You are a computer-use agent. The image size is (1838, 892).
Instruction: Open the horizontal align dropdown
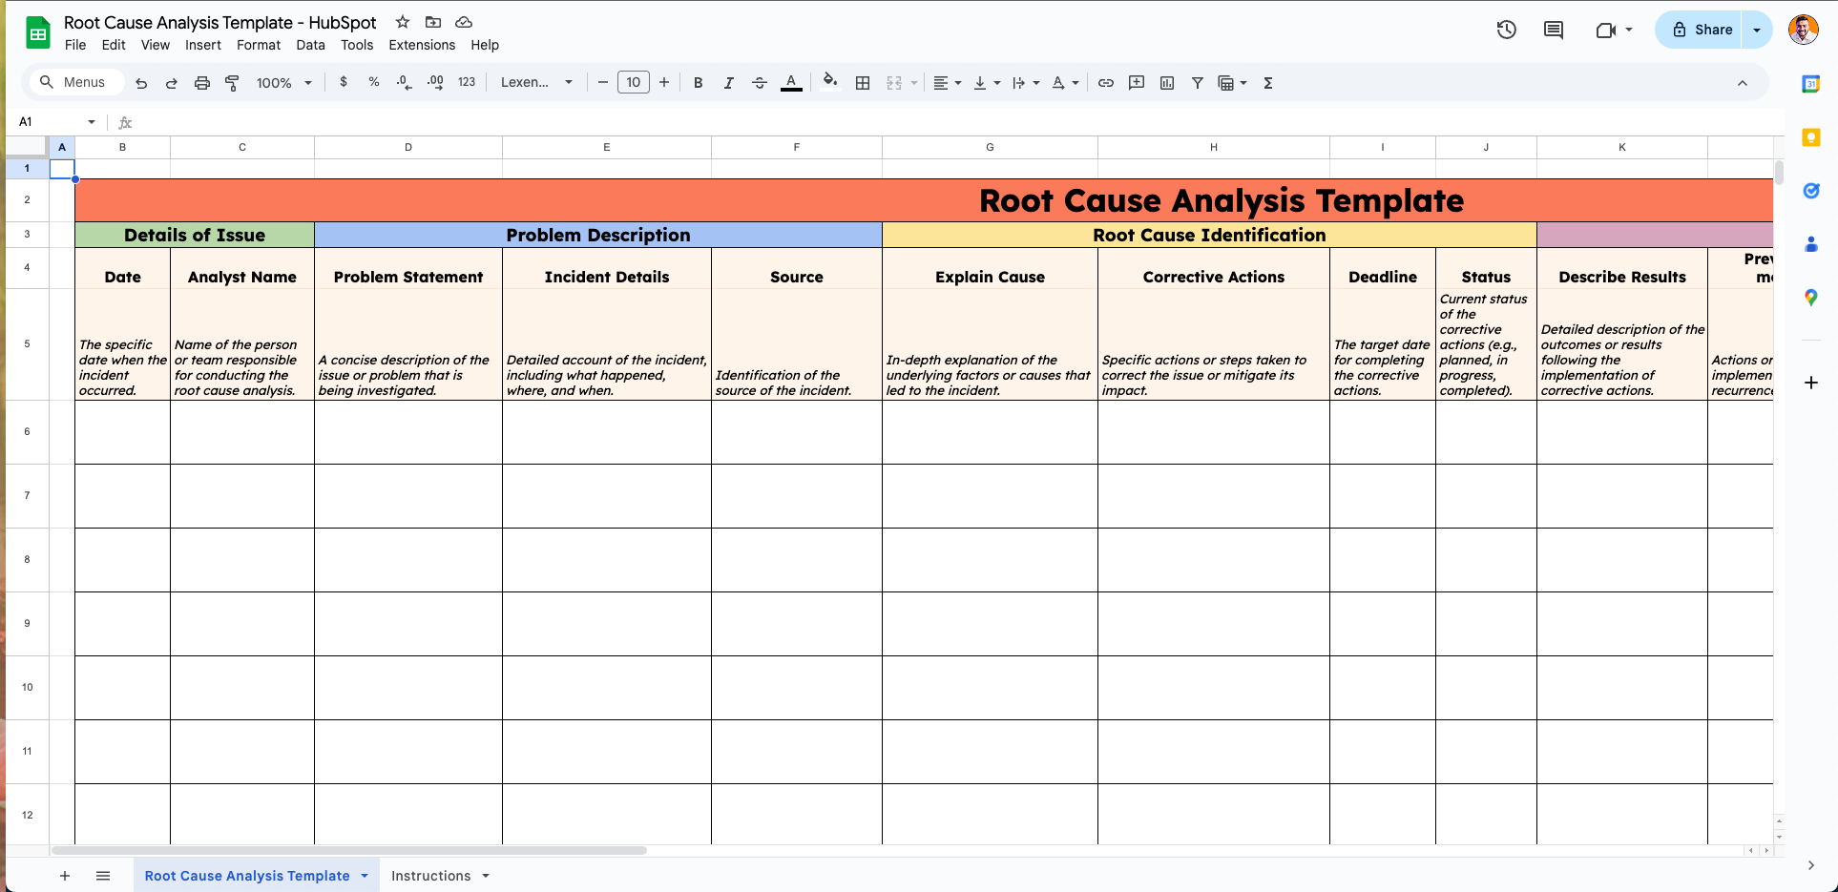tap(947, 83)
